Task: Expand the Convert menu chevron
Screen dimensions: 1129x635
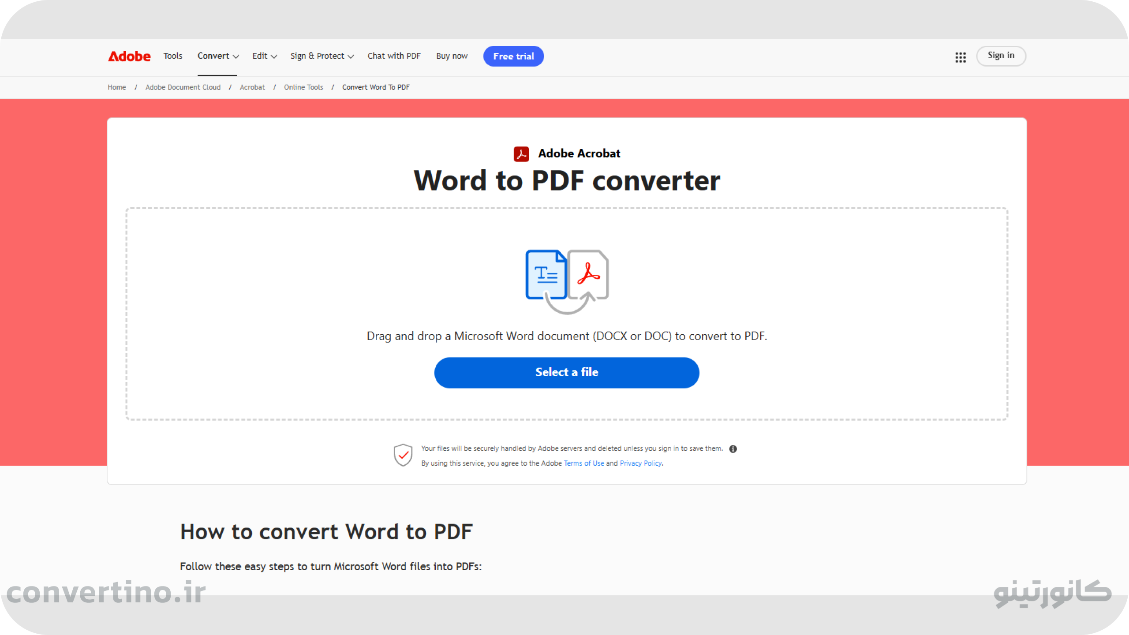Action: pyautogui.click(x=236, y=57)
